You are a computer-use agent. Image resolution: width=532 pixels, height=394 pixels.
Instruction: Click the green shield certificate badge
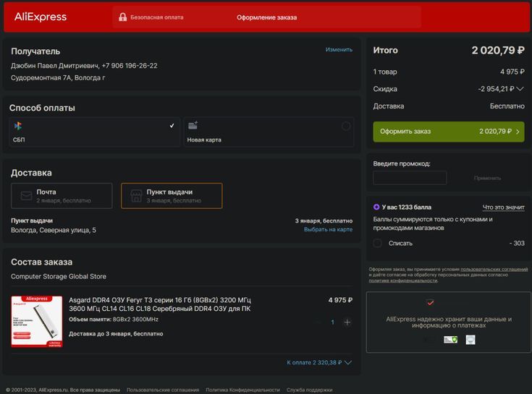pyautogui.click(x=450, y=340)
